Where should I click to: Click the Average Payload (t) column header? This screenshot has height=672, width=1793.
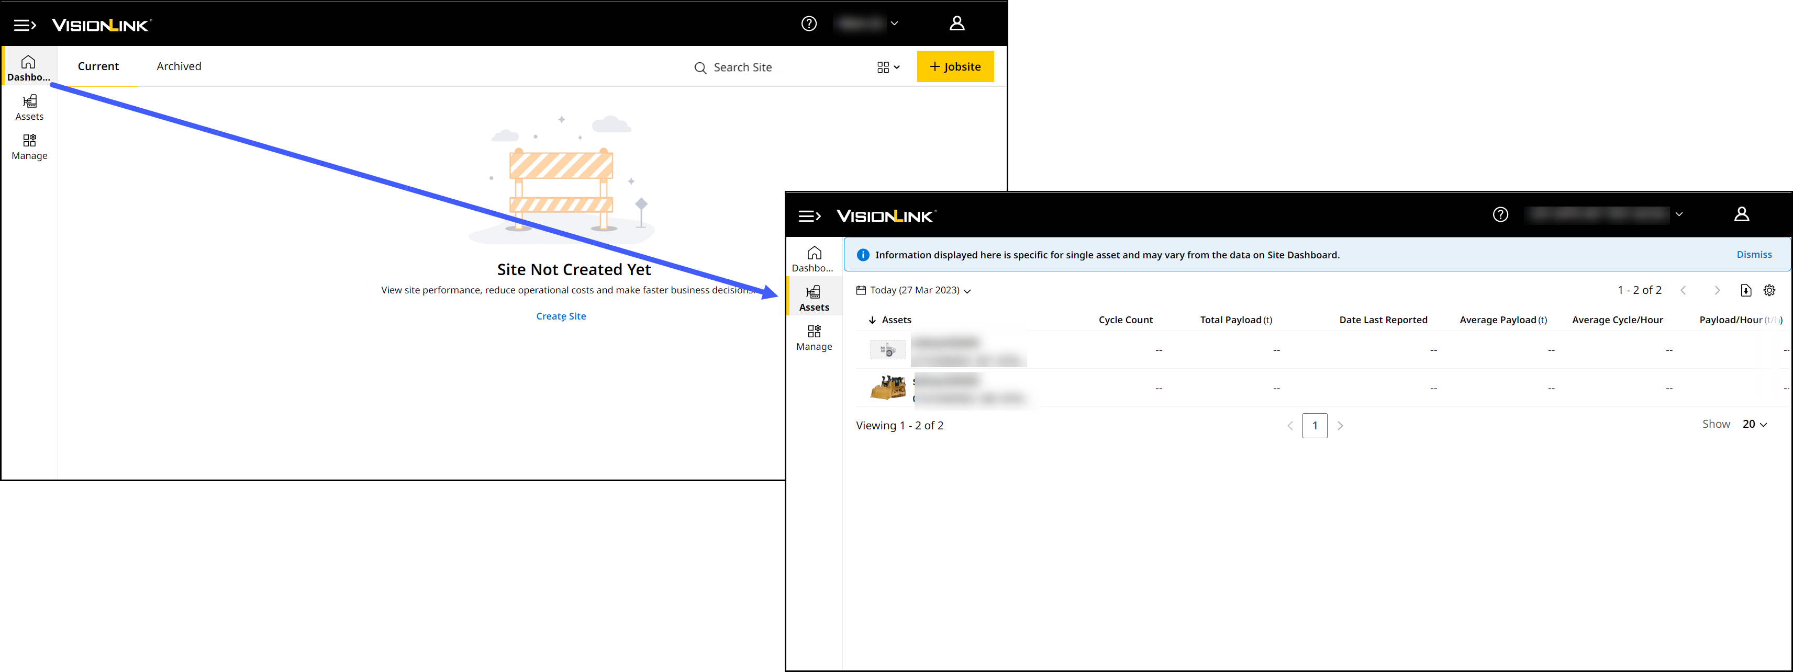point(1504,320)
